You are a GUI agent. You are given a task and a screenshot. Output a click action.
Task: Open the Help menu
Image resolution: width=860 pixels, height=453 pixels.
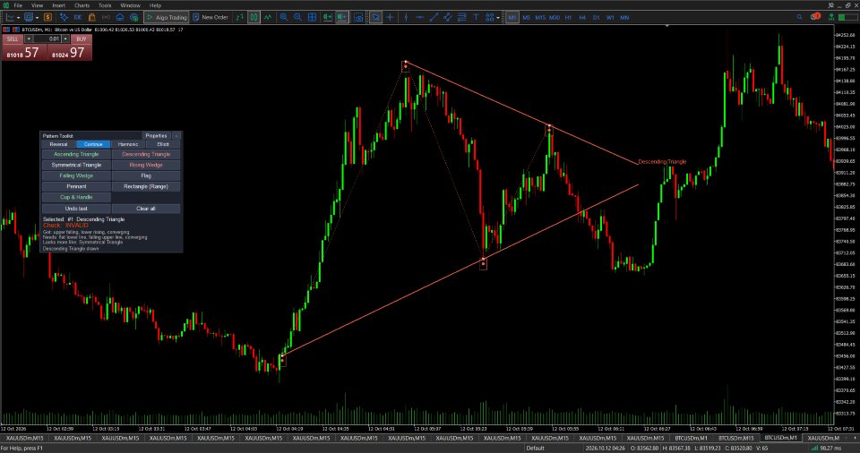[x=155, y=5]
